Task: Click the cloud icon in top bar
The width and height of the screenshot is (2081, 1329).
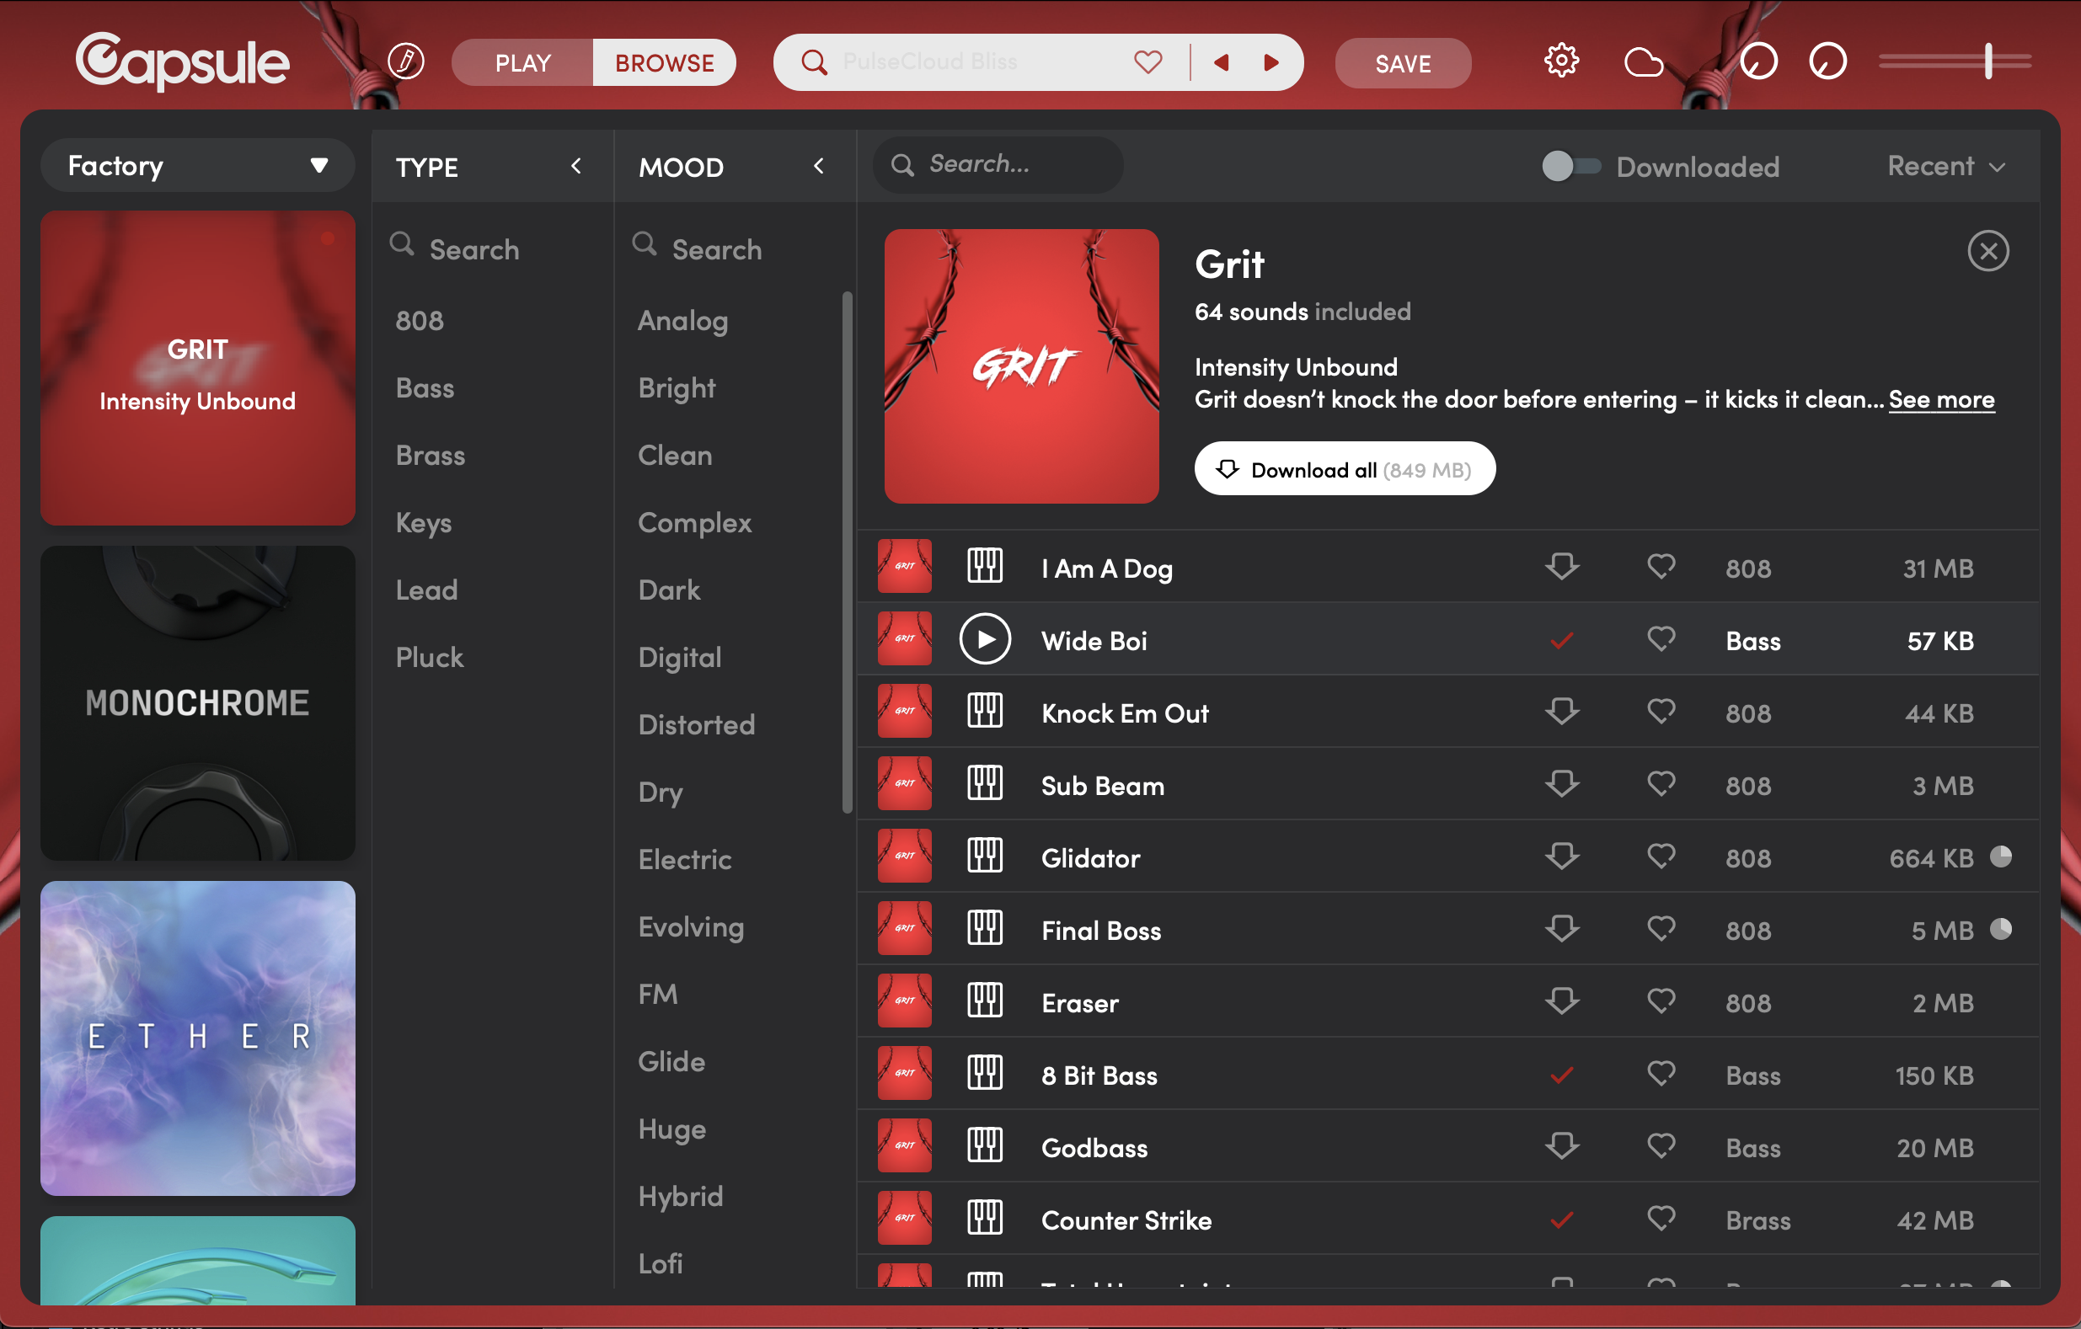Action: 1643,62
